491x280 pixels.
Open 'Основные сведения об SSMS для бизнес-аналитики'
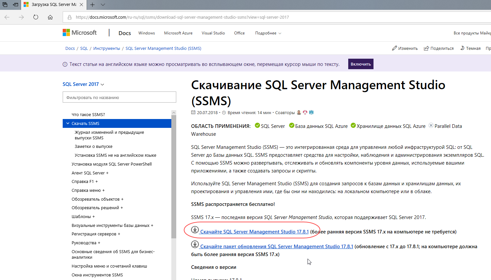pyautogui.click(x=113, y=254)
